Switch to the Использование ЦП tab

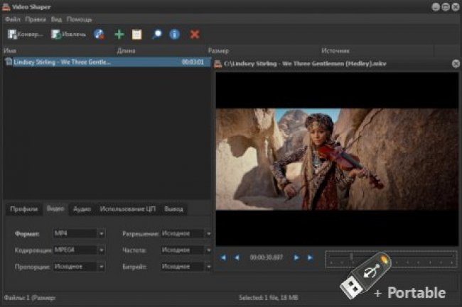[x=127, y=209]
